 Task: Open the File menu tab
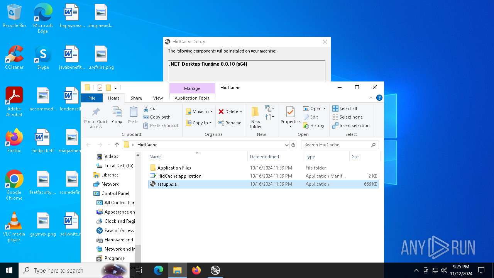coord(91,98)
